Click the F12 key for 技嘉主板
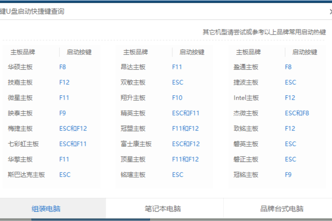Image resolution: width=332 pixels, height=221 pixels. (64, 82)
